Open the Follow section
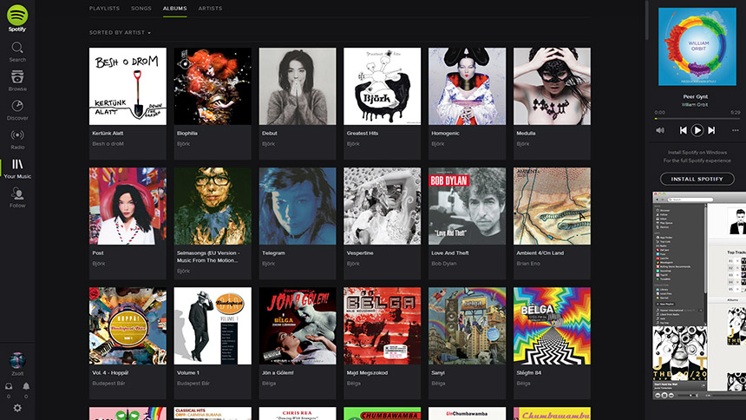 click(17, 198)
